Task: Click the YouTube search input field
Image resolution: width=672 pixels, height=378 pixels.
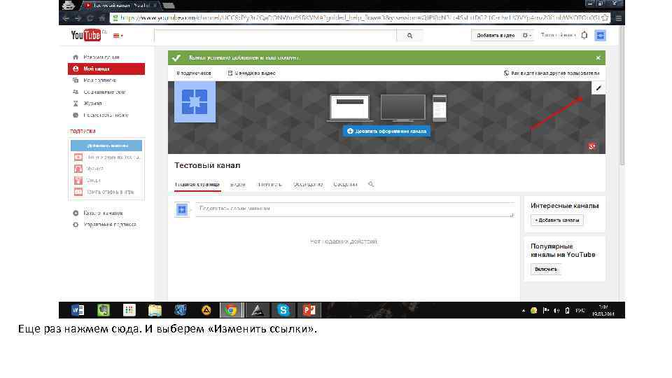Action: click(x=275, y=36)
